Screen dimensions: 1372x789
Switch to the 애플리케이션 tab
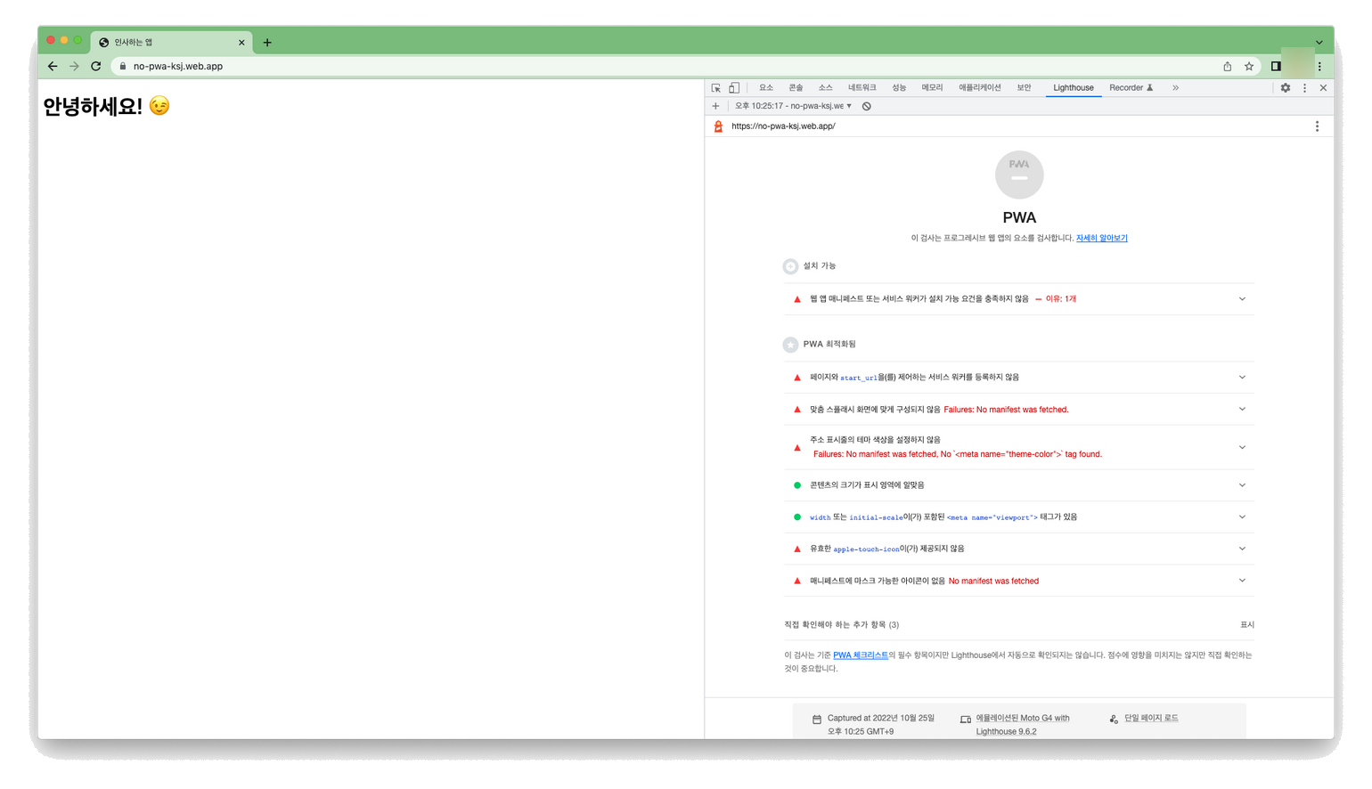tap(980, 88)
